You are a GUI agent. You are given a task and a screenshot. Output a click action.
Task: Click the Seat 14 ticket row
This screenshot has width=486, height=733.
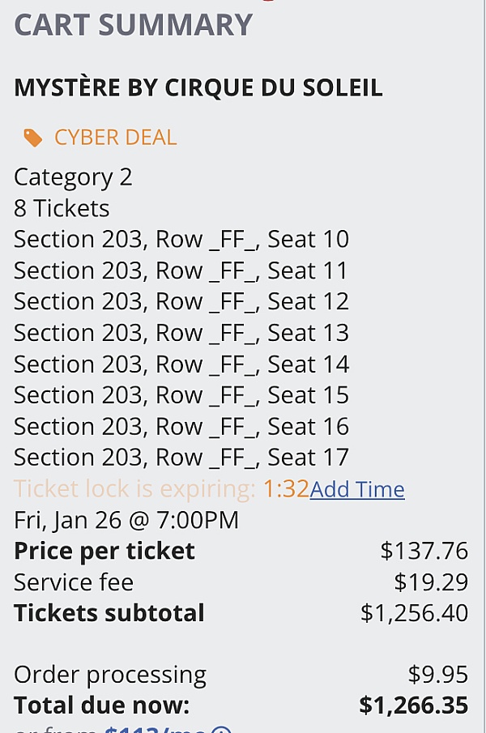coord(181,364)
